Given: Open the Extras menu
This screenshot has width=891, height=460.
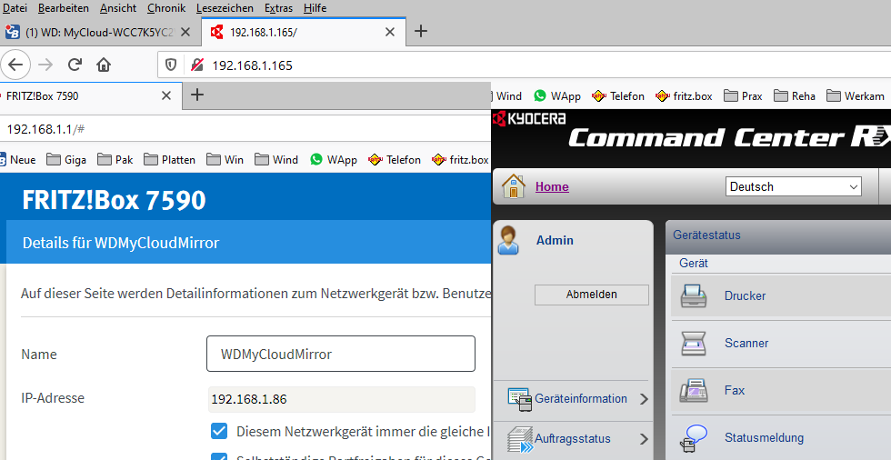Looking at the screenshot, I should [x=278, y=8].
